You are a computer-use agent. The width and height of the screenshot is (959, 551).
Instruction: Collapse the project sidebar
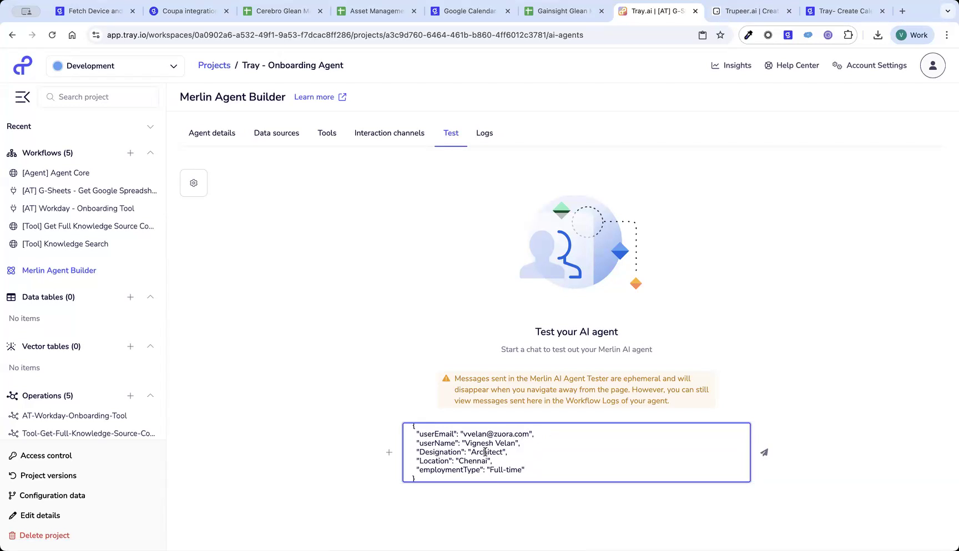[x=22, y=96]
